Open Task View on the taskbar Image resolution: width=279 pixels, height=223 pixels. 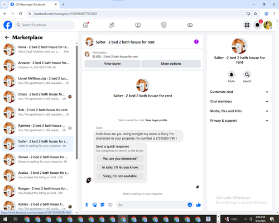click(16, 219)
